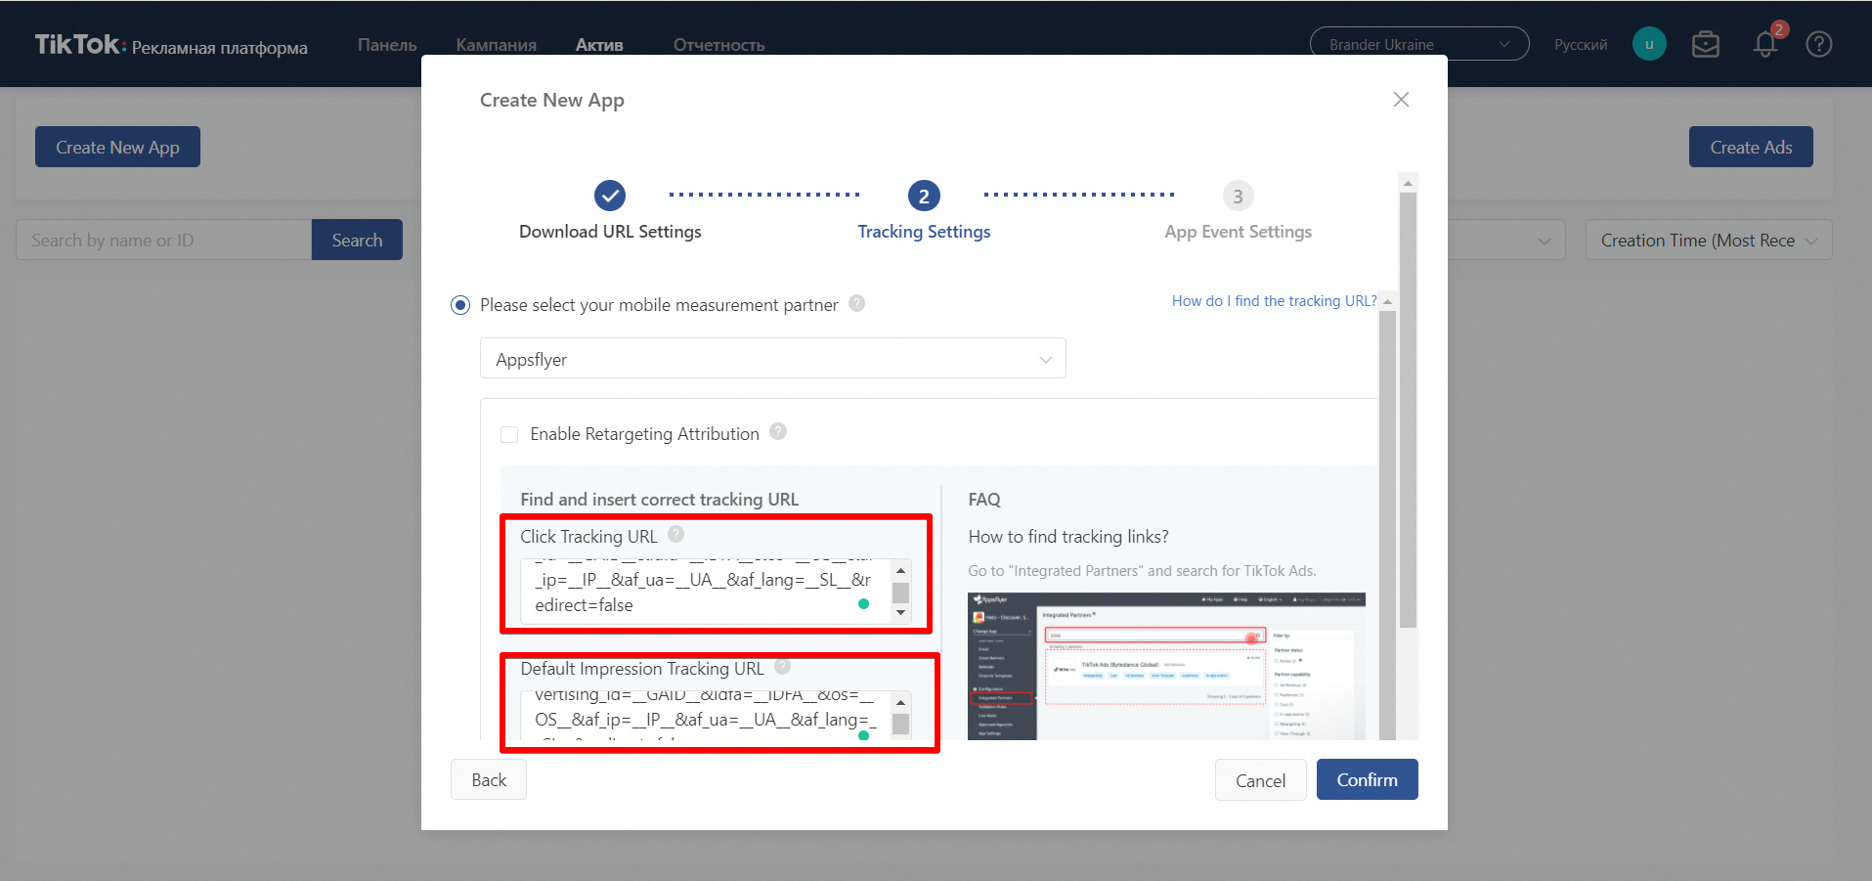Open Creation Time sort dropdown
Screen dimensions: 1872x881
click(x=1708, y=241)
